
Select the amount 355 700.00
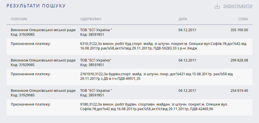click(x=239, y=30)
